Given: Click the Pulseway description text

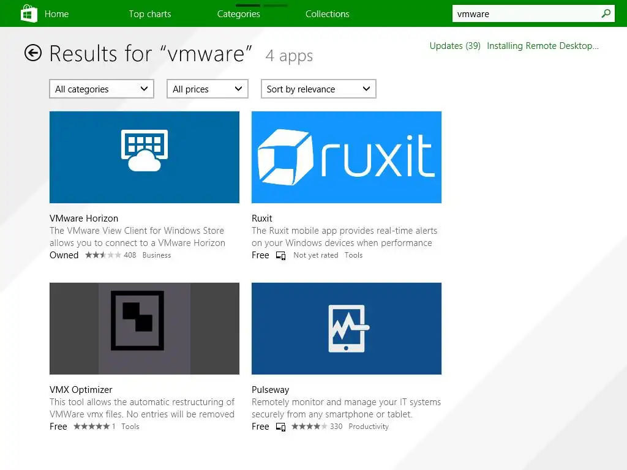Looking at the screenshot, I should point(347,408).
